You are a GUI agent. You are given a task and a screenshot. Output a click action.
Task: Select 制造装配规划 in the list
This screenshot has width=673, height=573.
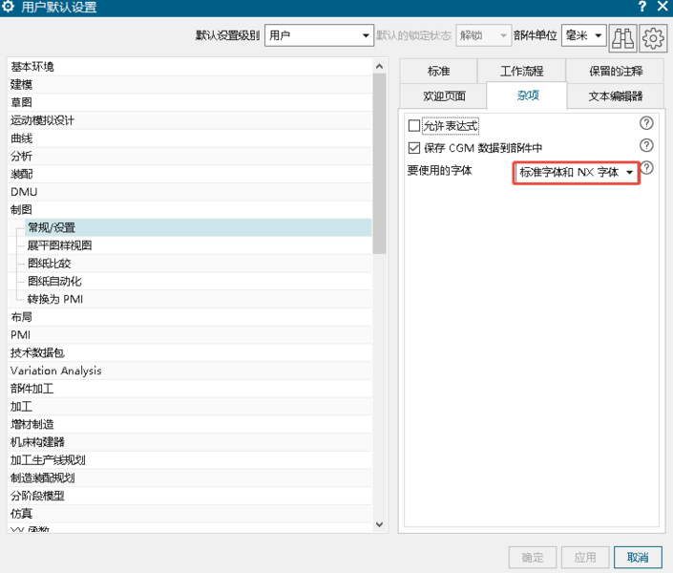click(190, 478)
